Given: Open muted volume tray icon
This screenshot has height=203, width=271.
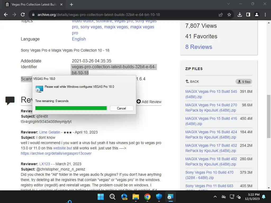Looking at the screenshot, I should 239,197.
